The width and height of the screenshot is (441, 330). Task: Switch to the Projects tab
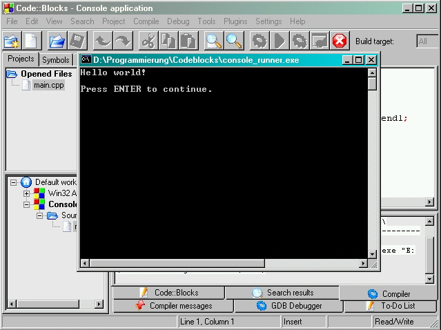pyautogui.click(x=21, y=59)
